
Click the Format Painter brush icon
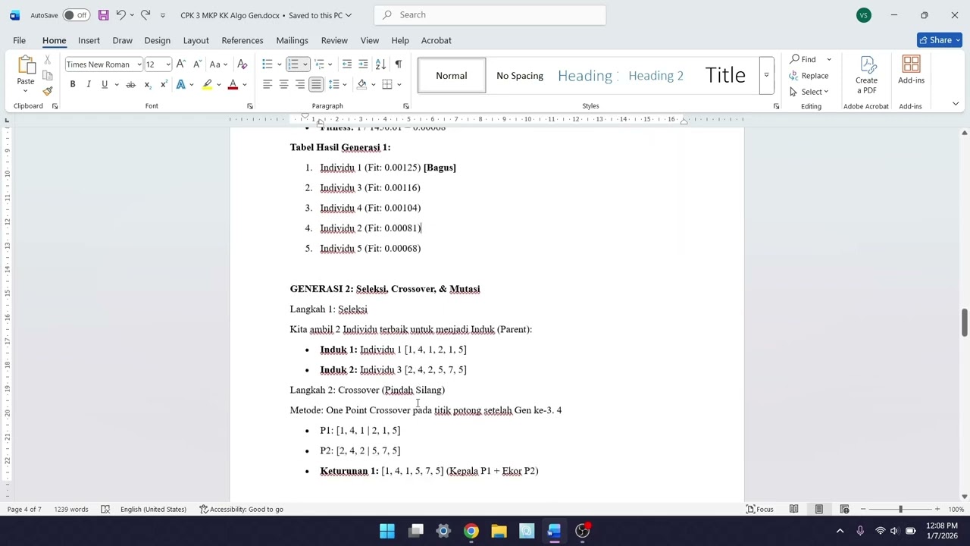coord(48,91)
